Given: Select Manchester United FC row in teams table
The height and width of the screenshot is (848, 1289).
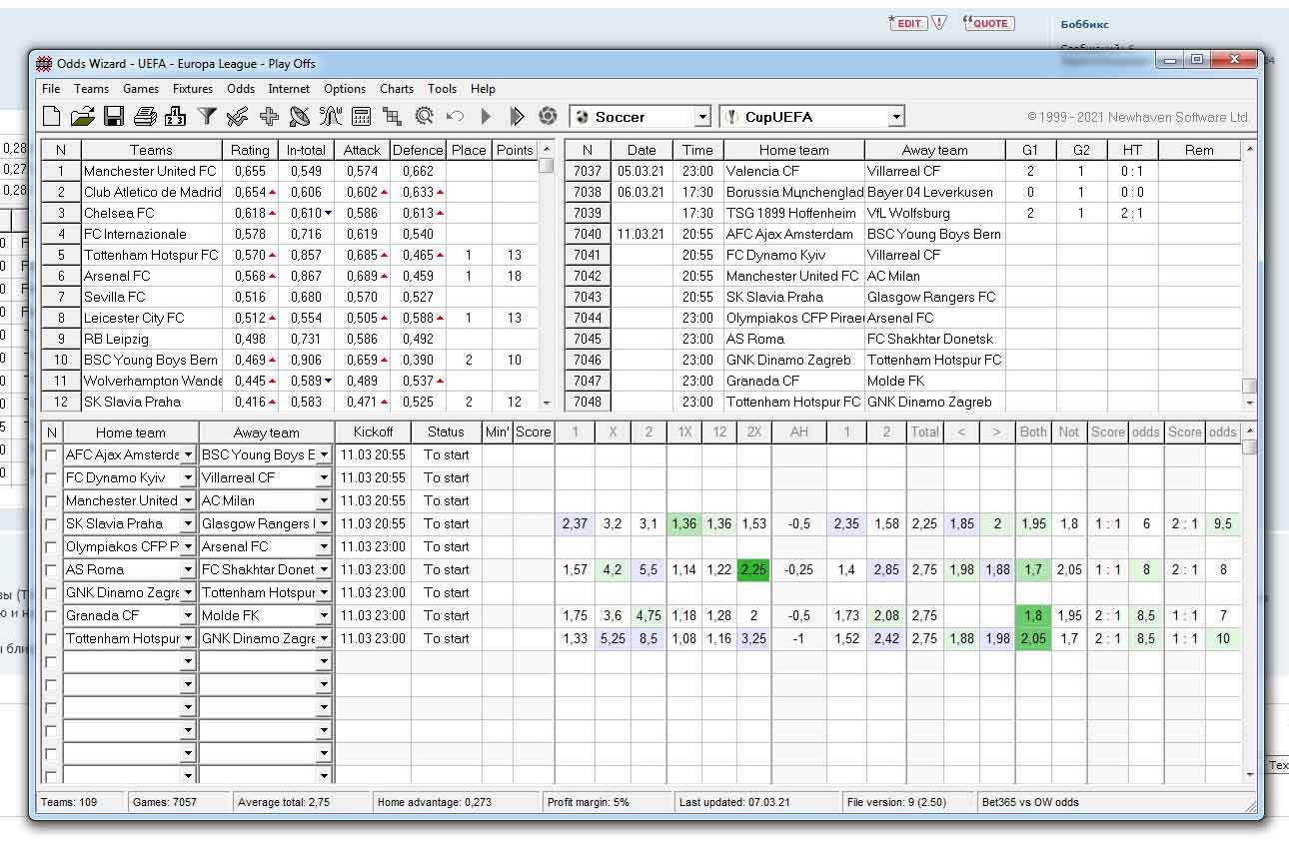Looking at the screenshot, I should [x=289, y=171].
